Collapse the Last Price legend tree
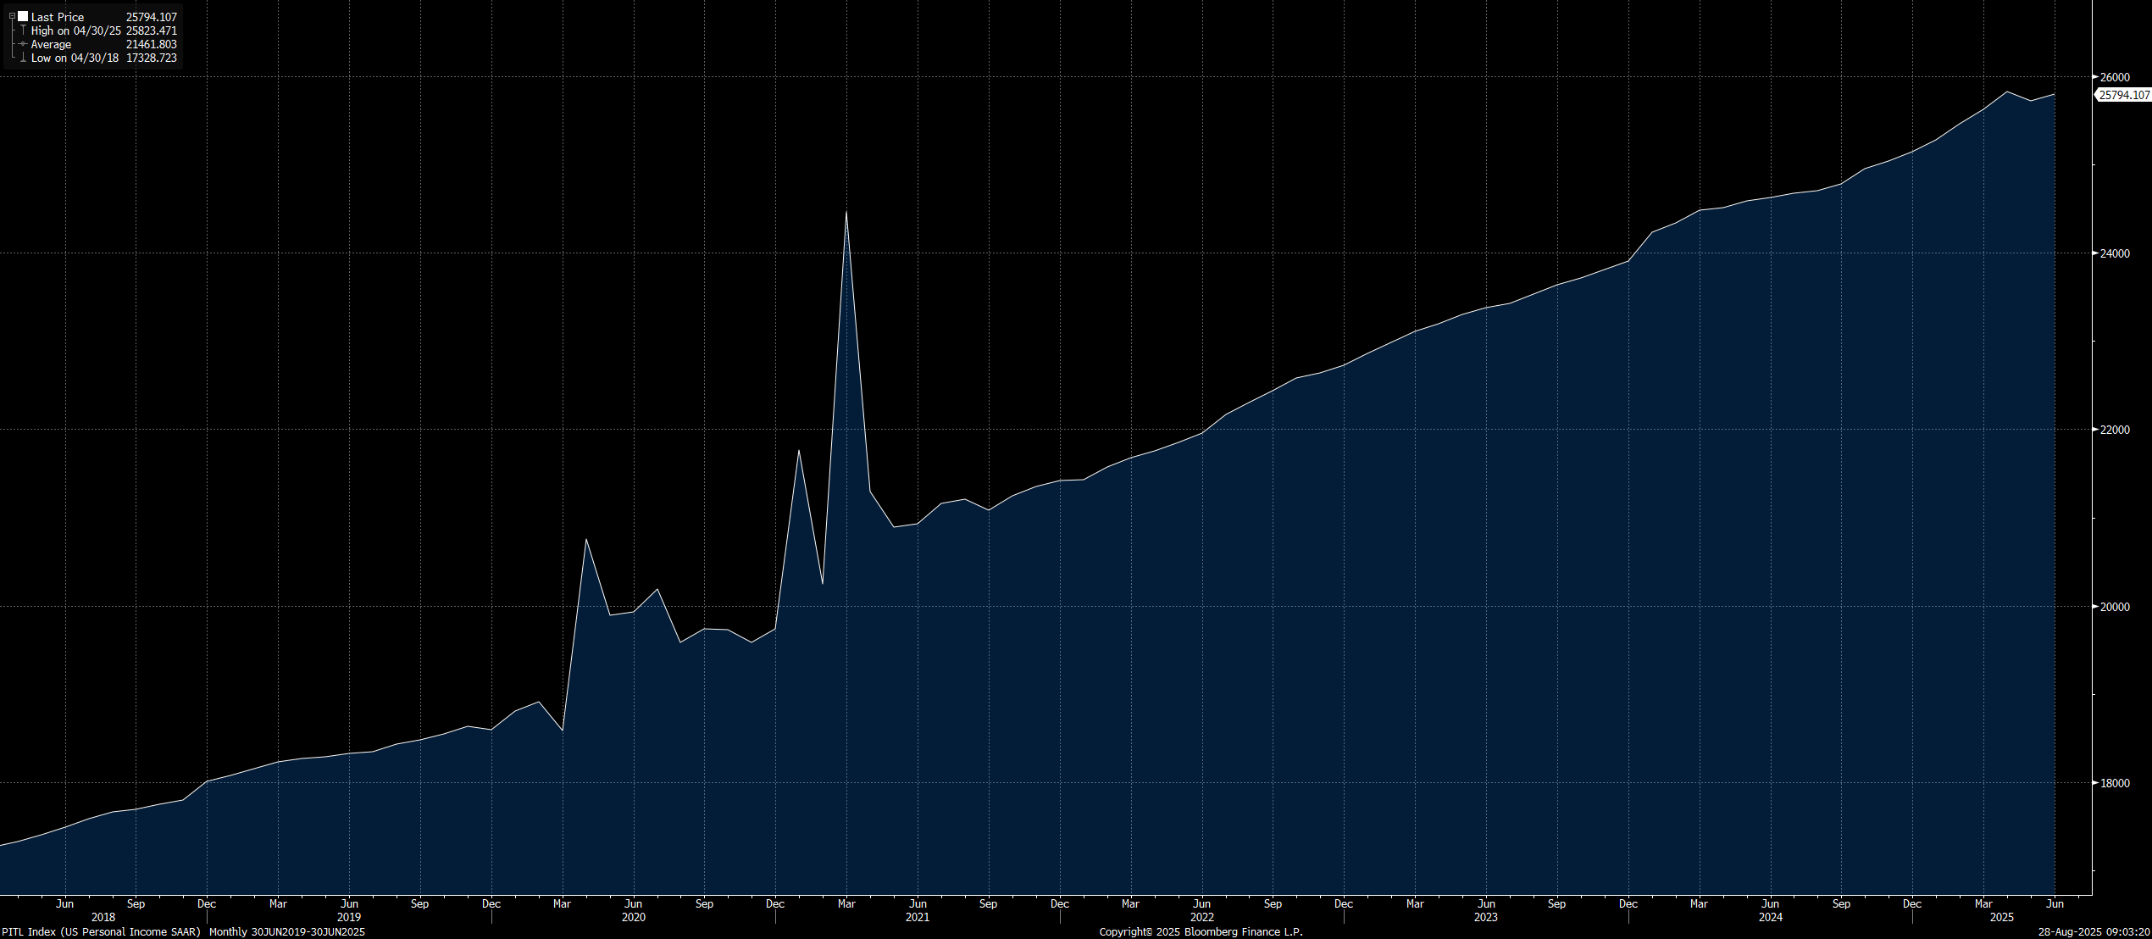Screen dimensions: 2152x939 12,16
